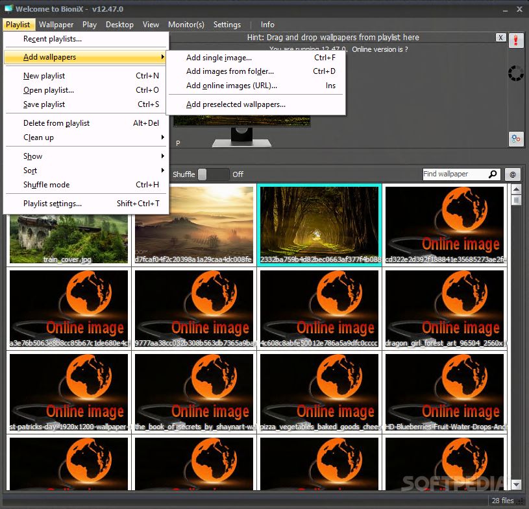
Task: Open the Wallpaper menu
Action: (x=56, y=25)
